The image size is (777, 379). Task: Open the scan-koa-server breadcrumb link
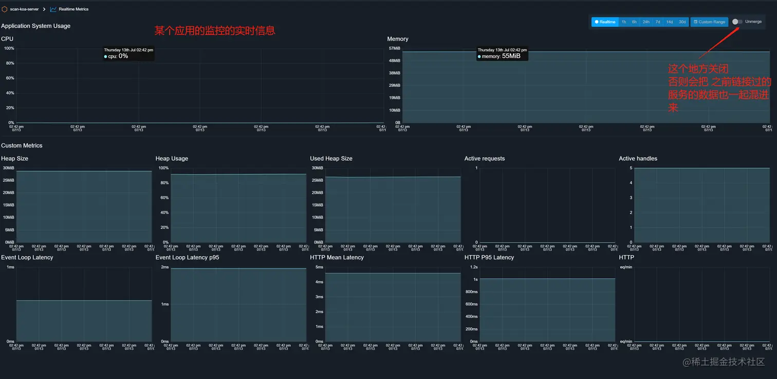tap(24, 9)
